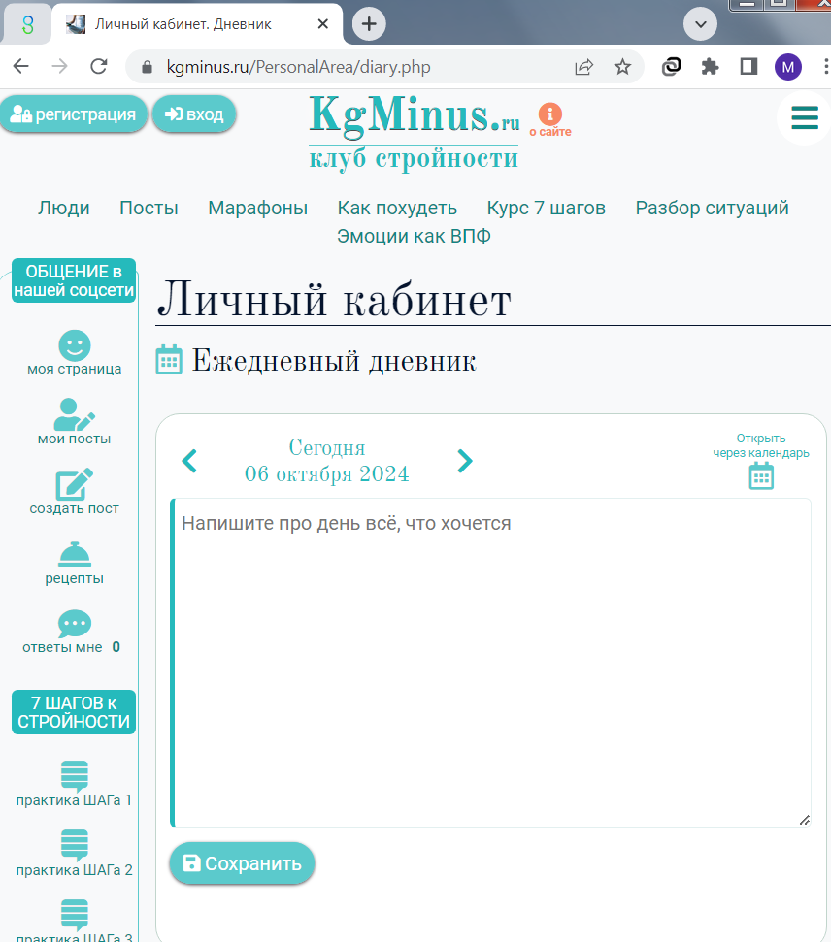Open the 'Люди' menu item
This screenshot has width=831, height=942.
tap(64, 208)
